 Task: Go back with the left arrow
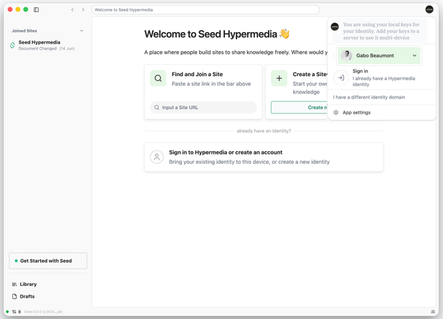(72, 10)
